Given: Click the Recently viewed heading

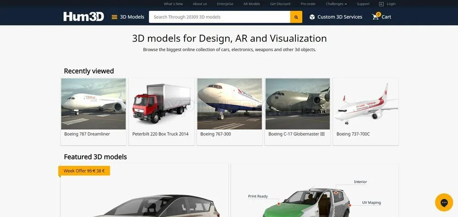Looking at the screenshot, I should pos(89,71).
